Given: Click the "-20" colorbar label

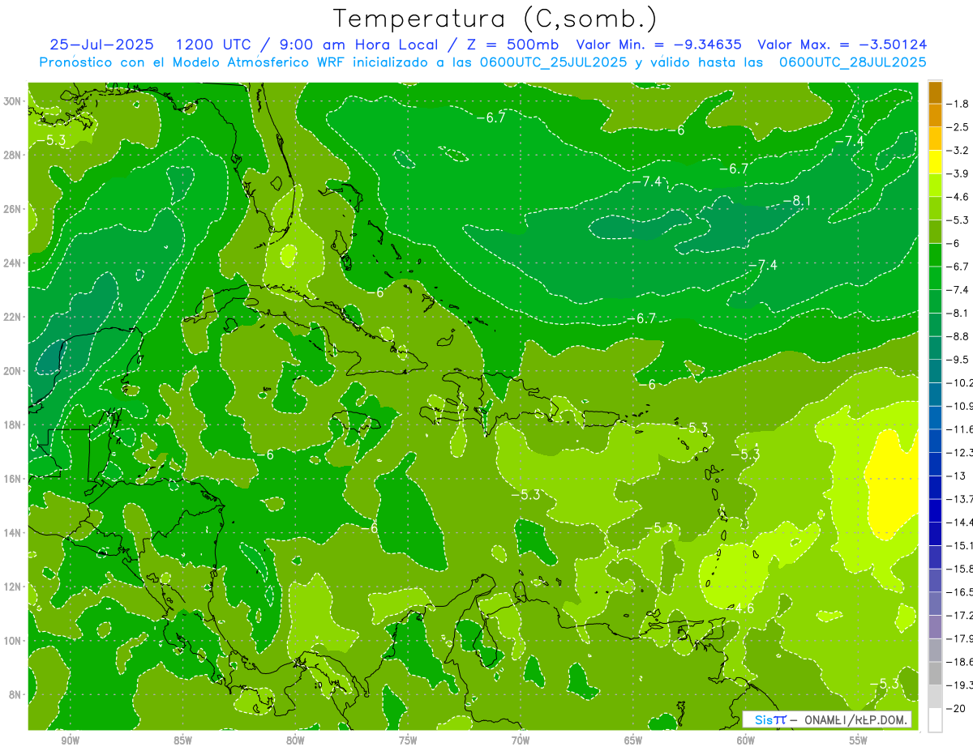Looking at the screenshot, I should pyautogui.click(x=958, y=708).
